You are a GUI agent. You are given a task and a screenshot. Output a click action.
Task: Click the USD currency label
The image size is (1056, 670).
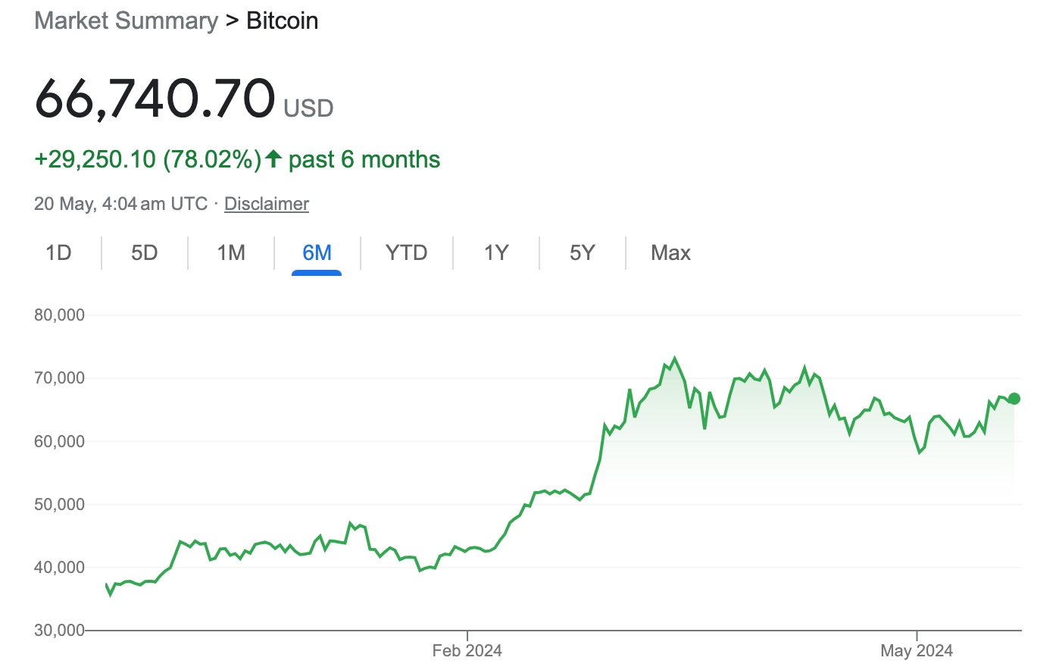308,108
